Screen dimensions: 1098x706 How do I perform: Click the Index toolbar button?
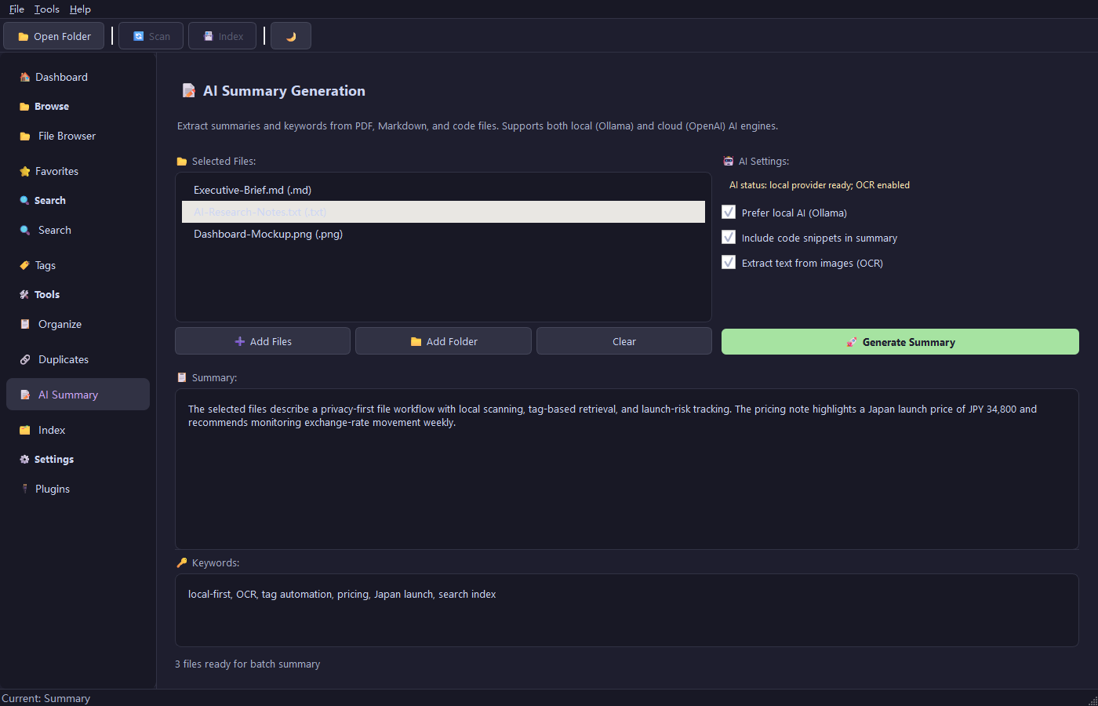click(223, 36)
